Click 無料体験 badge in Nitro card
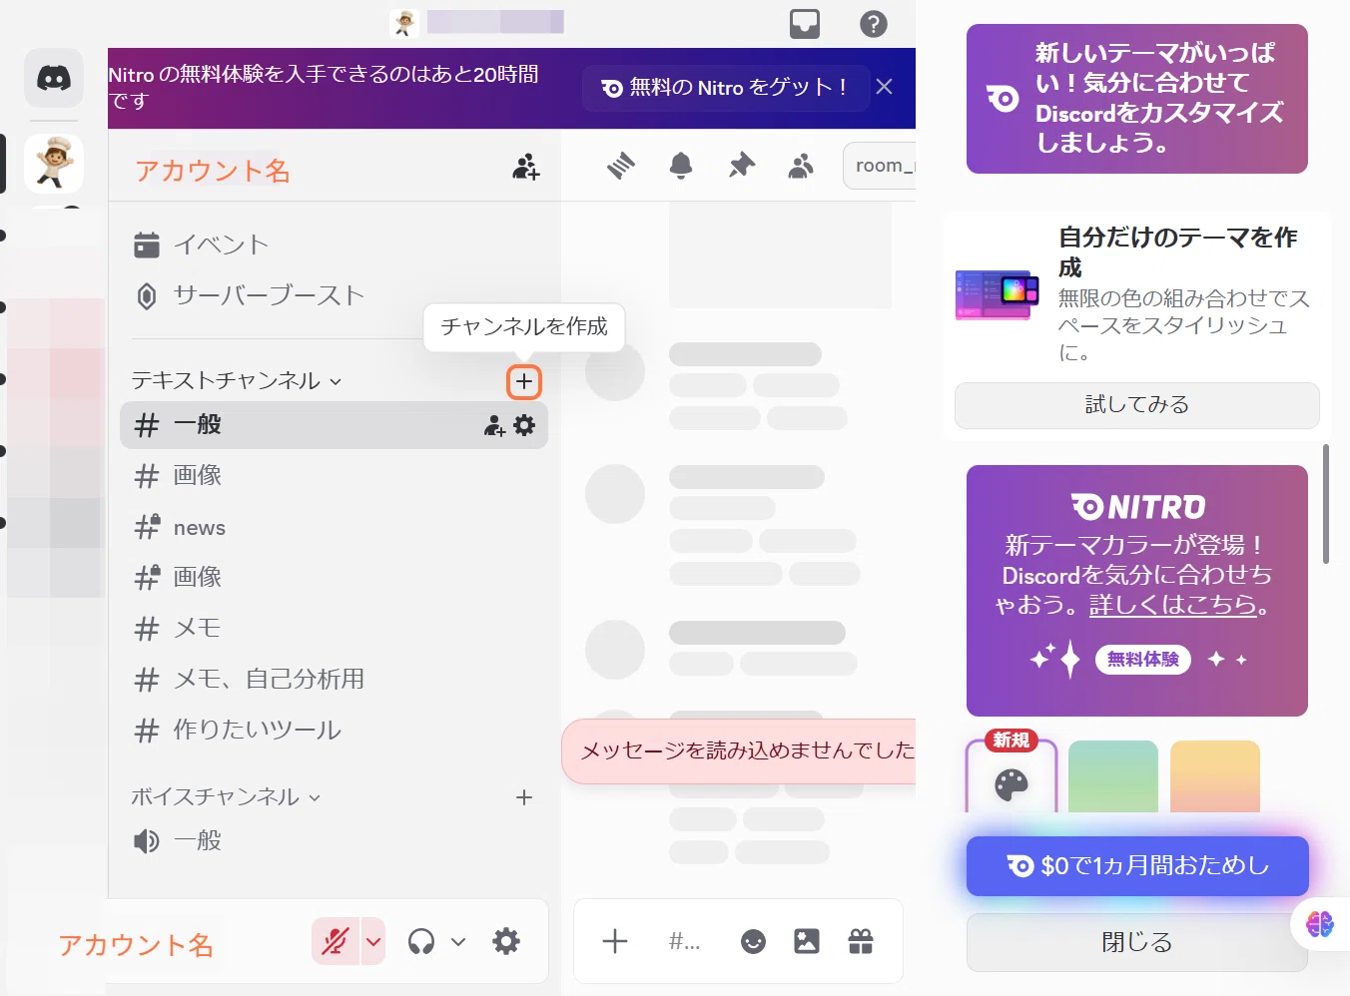 (x=1143, y=660)
